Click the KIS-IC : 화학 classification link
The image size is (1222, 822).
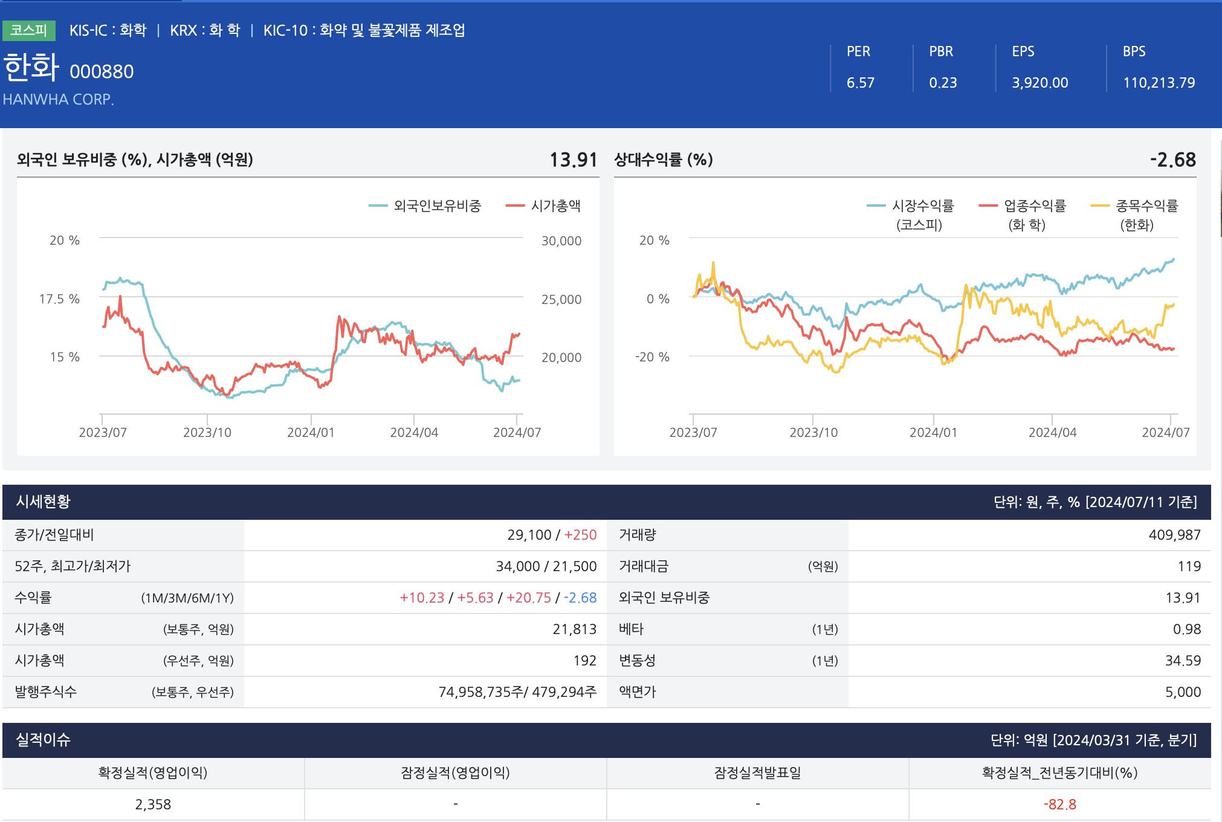108,30
